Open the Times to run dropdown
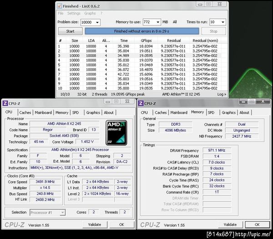Screen dimensions: 273x239 pos(223,22)
